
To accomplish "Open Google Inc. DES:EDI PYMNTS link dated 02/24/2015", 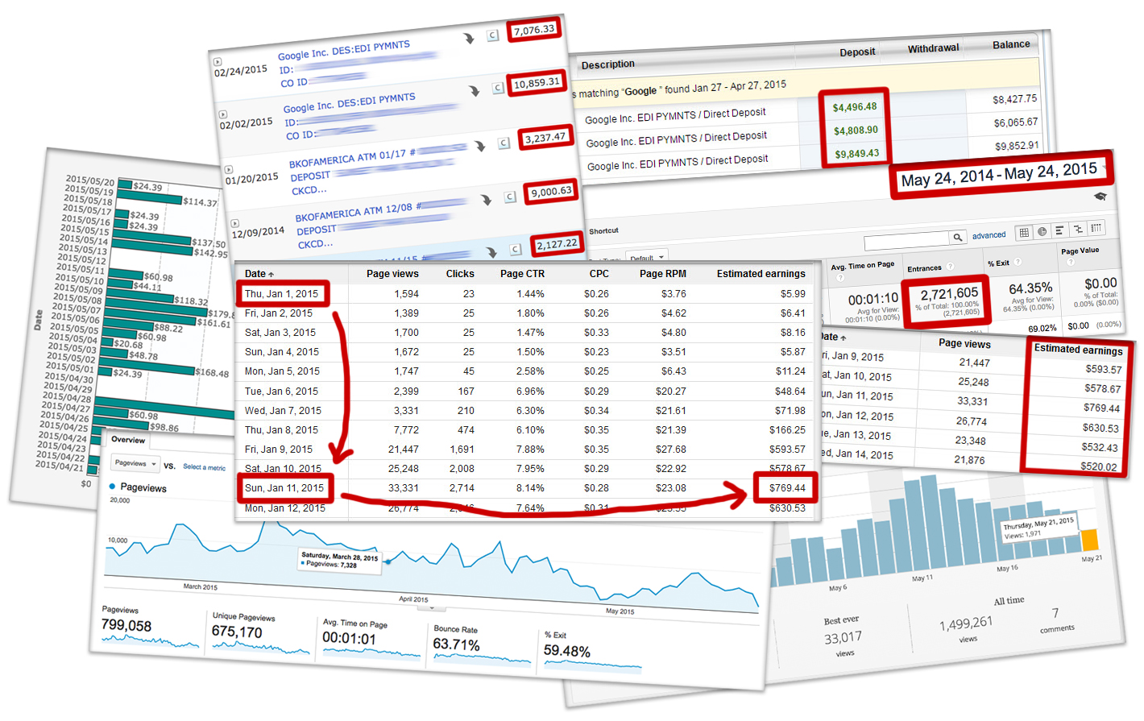I will [344, 50].
